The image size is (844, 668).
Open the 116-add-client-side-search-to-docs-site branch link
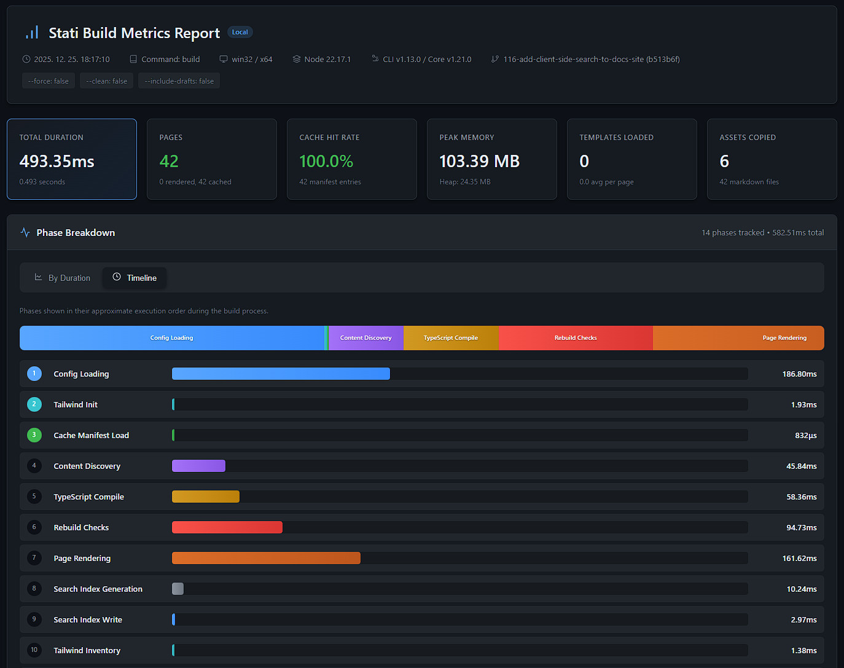point(591,59)
